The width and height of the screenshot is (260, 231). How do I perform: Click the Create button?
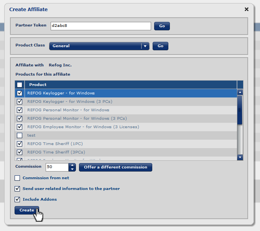pyautogui.click(x=27, y=210)
